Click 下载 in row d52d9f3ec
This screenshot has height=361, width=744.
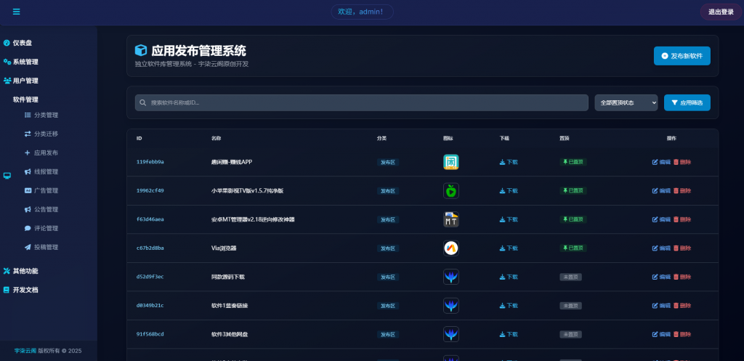pyautogui.click(x=509, y=277)
